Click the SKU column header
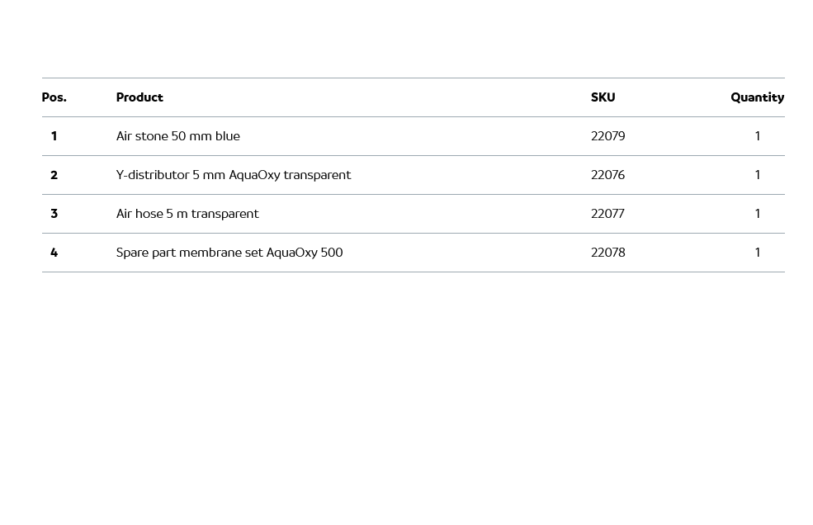The height and width of the screenshot is (525, 813). [x=603, y=97]
